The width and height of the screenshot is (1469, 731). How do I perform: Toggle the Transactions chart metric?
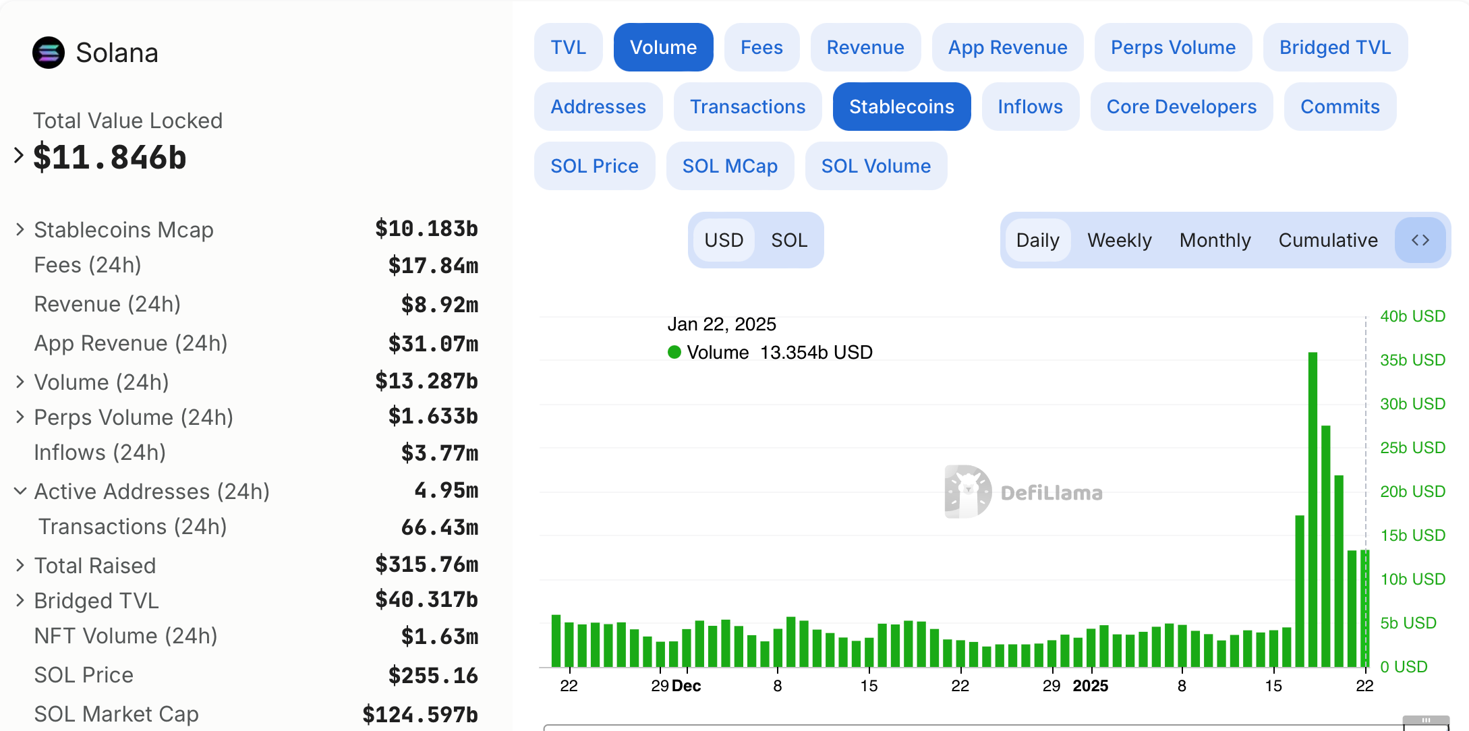click(x=747, y=107)
